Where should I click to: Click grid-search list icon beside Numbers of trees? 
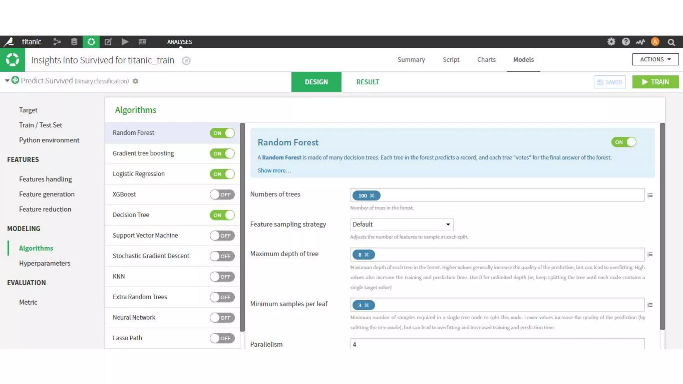[x=650, y=195]
